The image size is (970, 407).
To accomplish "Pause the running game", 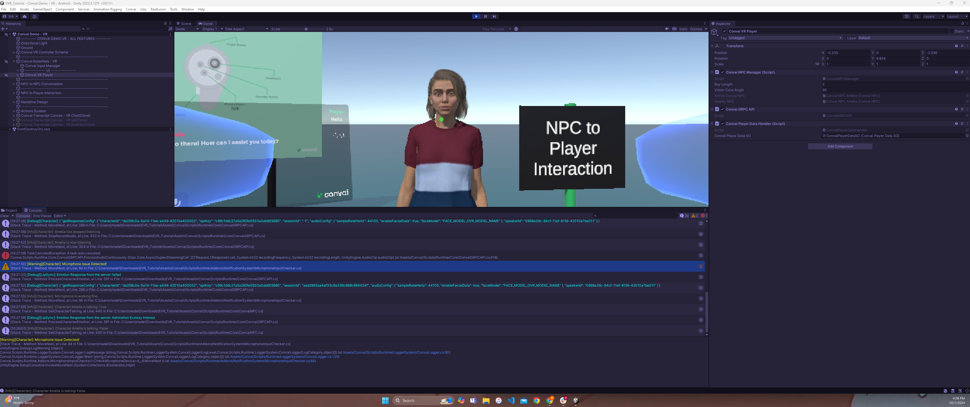I will point(485,17).
